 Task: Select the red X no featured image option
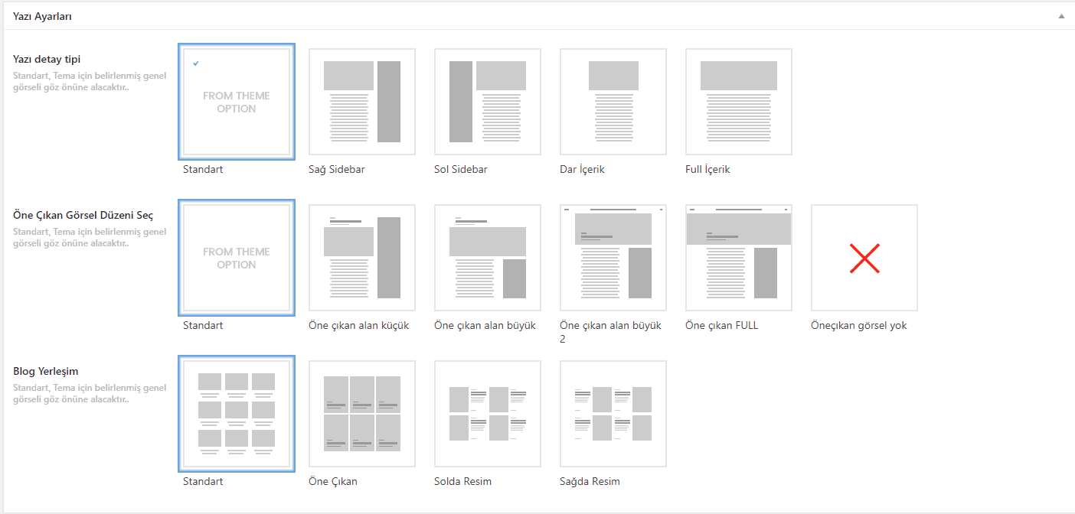864,258
